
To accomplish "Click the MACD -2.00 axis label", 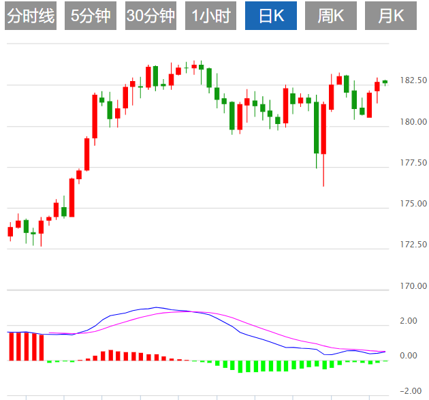I will pos(411,390).
